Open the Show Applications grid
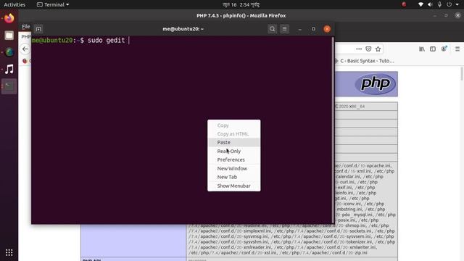 click(x=9, y=252)
